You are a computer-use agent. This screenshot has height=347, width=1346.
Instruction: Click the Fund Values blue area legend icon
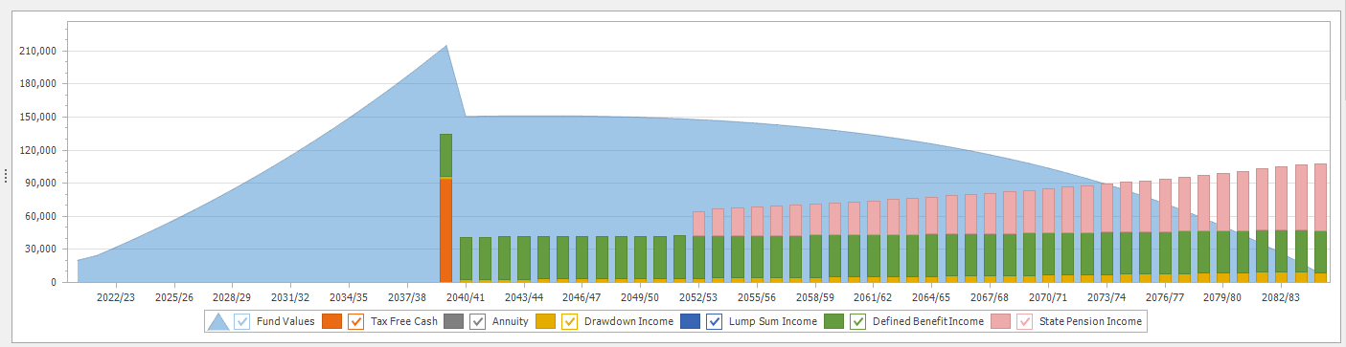tap(218, 321)
